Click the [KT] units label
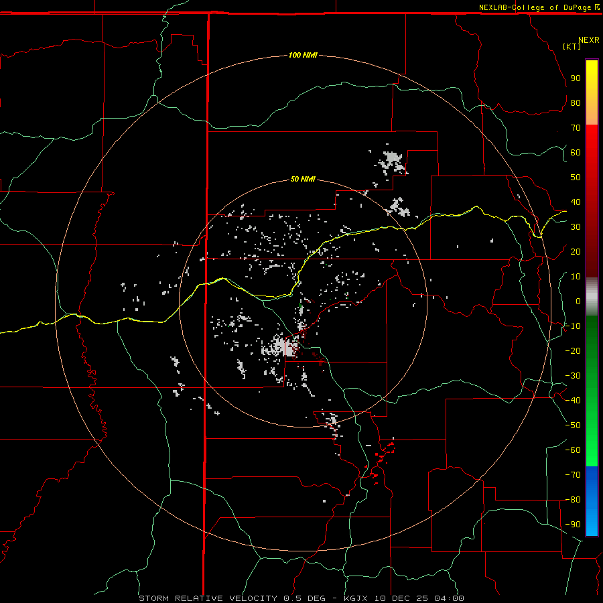This screenshot has width=603, height=603. click(x=572, y=46)
